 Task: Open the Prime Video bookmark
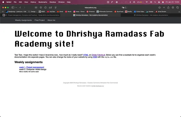click(x=139, y=12)
